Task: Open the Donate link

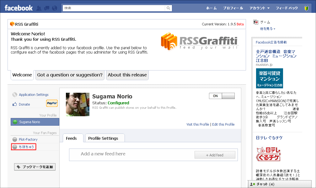Action: click(x=24, y=104)
